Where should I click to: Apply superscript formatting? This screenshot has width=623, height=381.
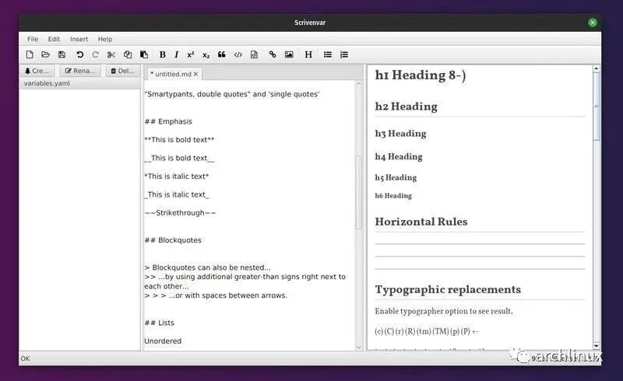(190, 54)
